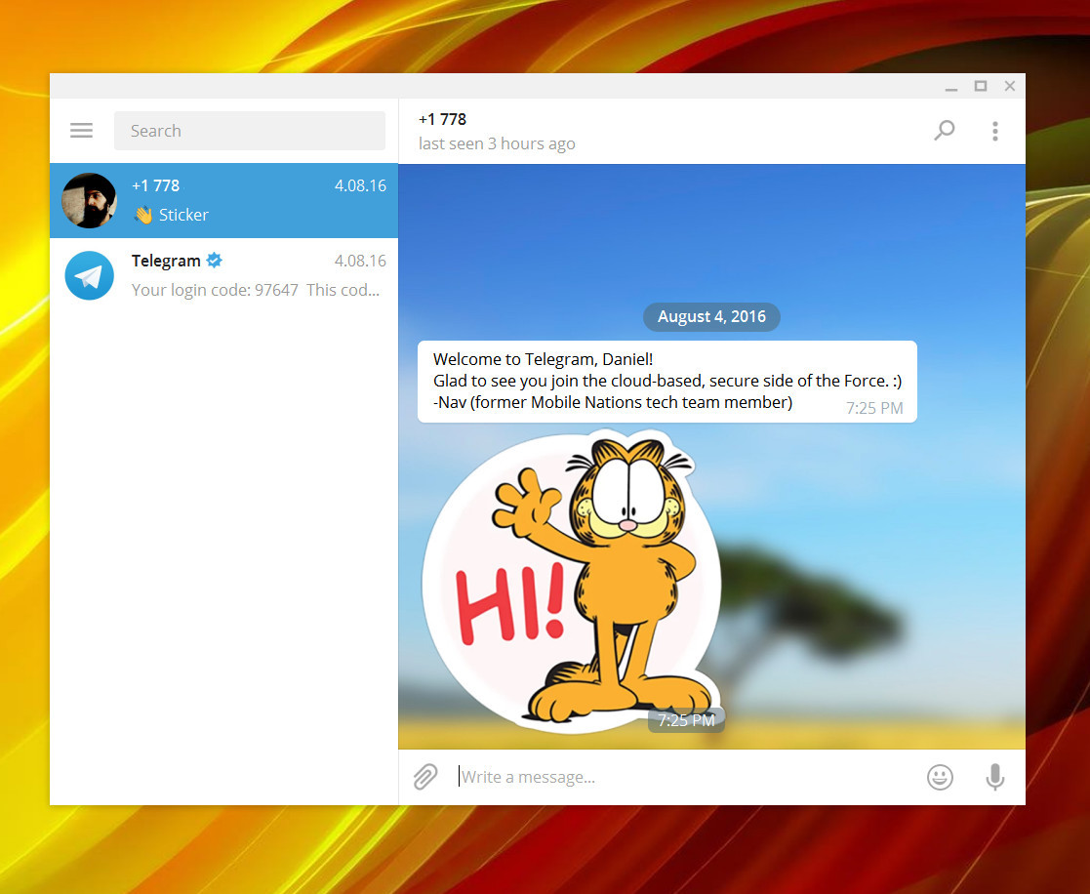
Task: Click the Telegram paper plane avatar
Action: [x=90, y=275]
